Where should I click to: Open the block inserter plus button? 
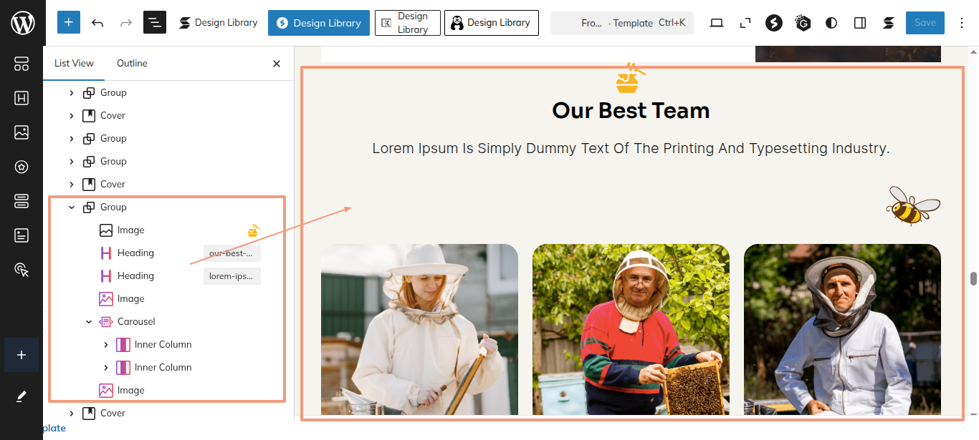(x=68, y=23)
